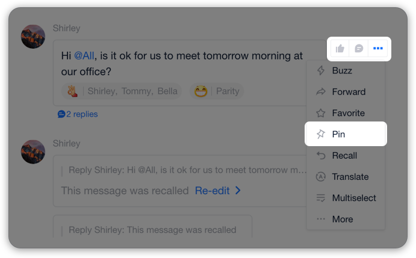Click Shirley's avatar on first message
The width and height of the screenshot is (416, 258).
click(x=33, y=37)
